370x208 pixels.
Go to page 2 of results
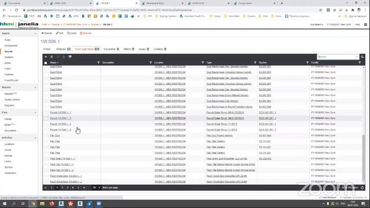62,188
